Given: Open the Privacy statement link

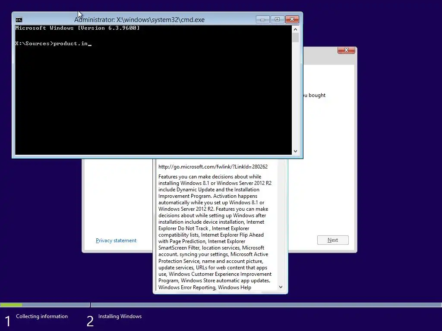Looking at the screenshot, I should (116, 240).
